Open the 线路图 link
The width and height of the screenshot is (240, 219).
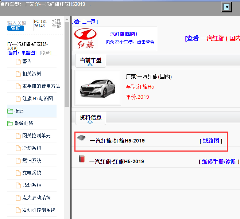tap(211, 141)
